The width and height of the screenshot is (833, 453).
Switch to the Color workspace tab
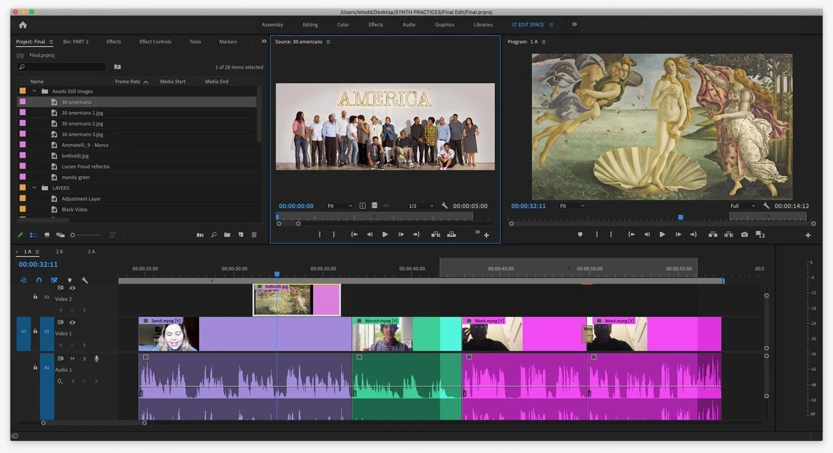[343, 25]
